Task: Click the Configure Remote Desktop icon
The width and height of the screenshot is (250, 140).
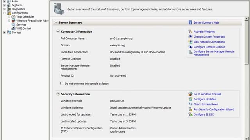Action: click(190, 47)
